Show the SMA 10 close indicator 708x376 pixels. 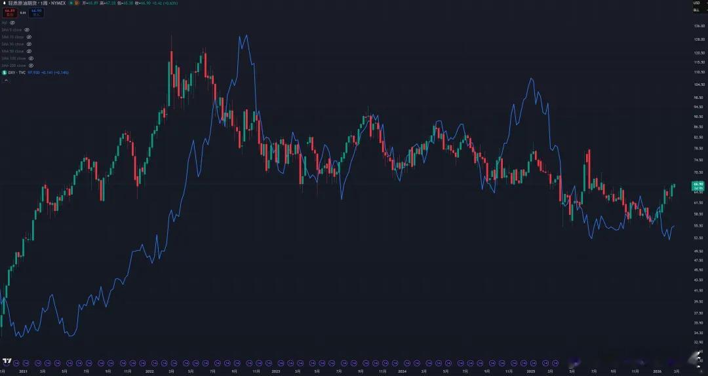tap(29, 37)
